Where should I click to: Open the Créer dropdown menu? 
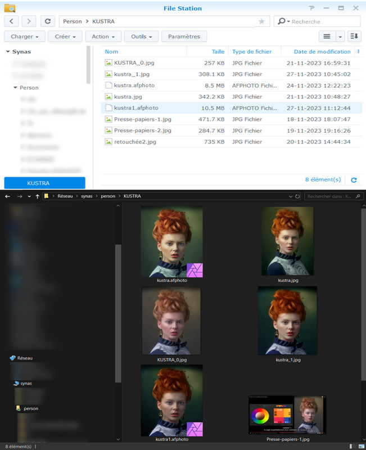pyautogui.click(x=65, y=37)
